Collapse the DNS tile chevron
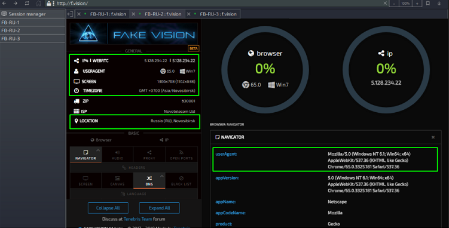449x228 pixels. tap(162, 176)
